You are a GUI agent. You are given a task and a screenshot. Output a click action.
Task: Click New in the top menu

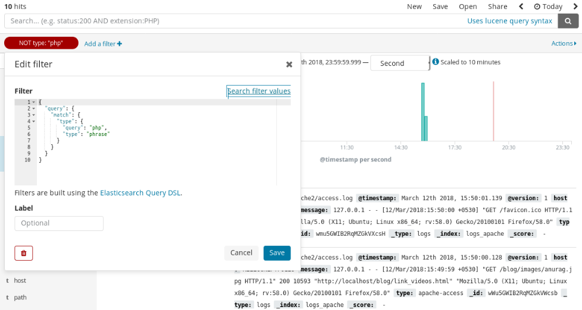414,7
